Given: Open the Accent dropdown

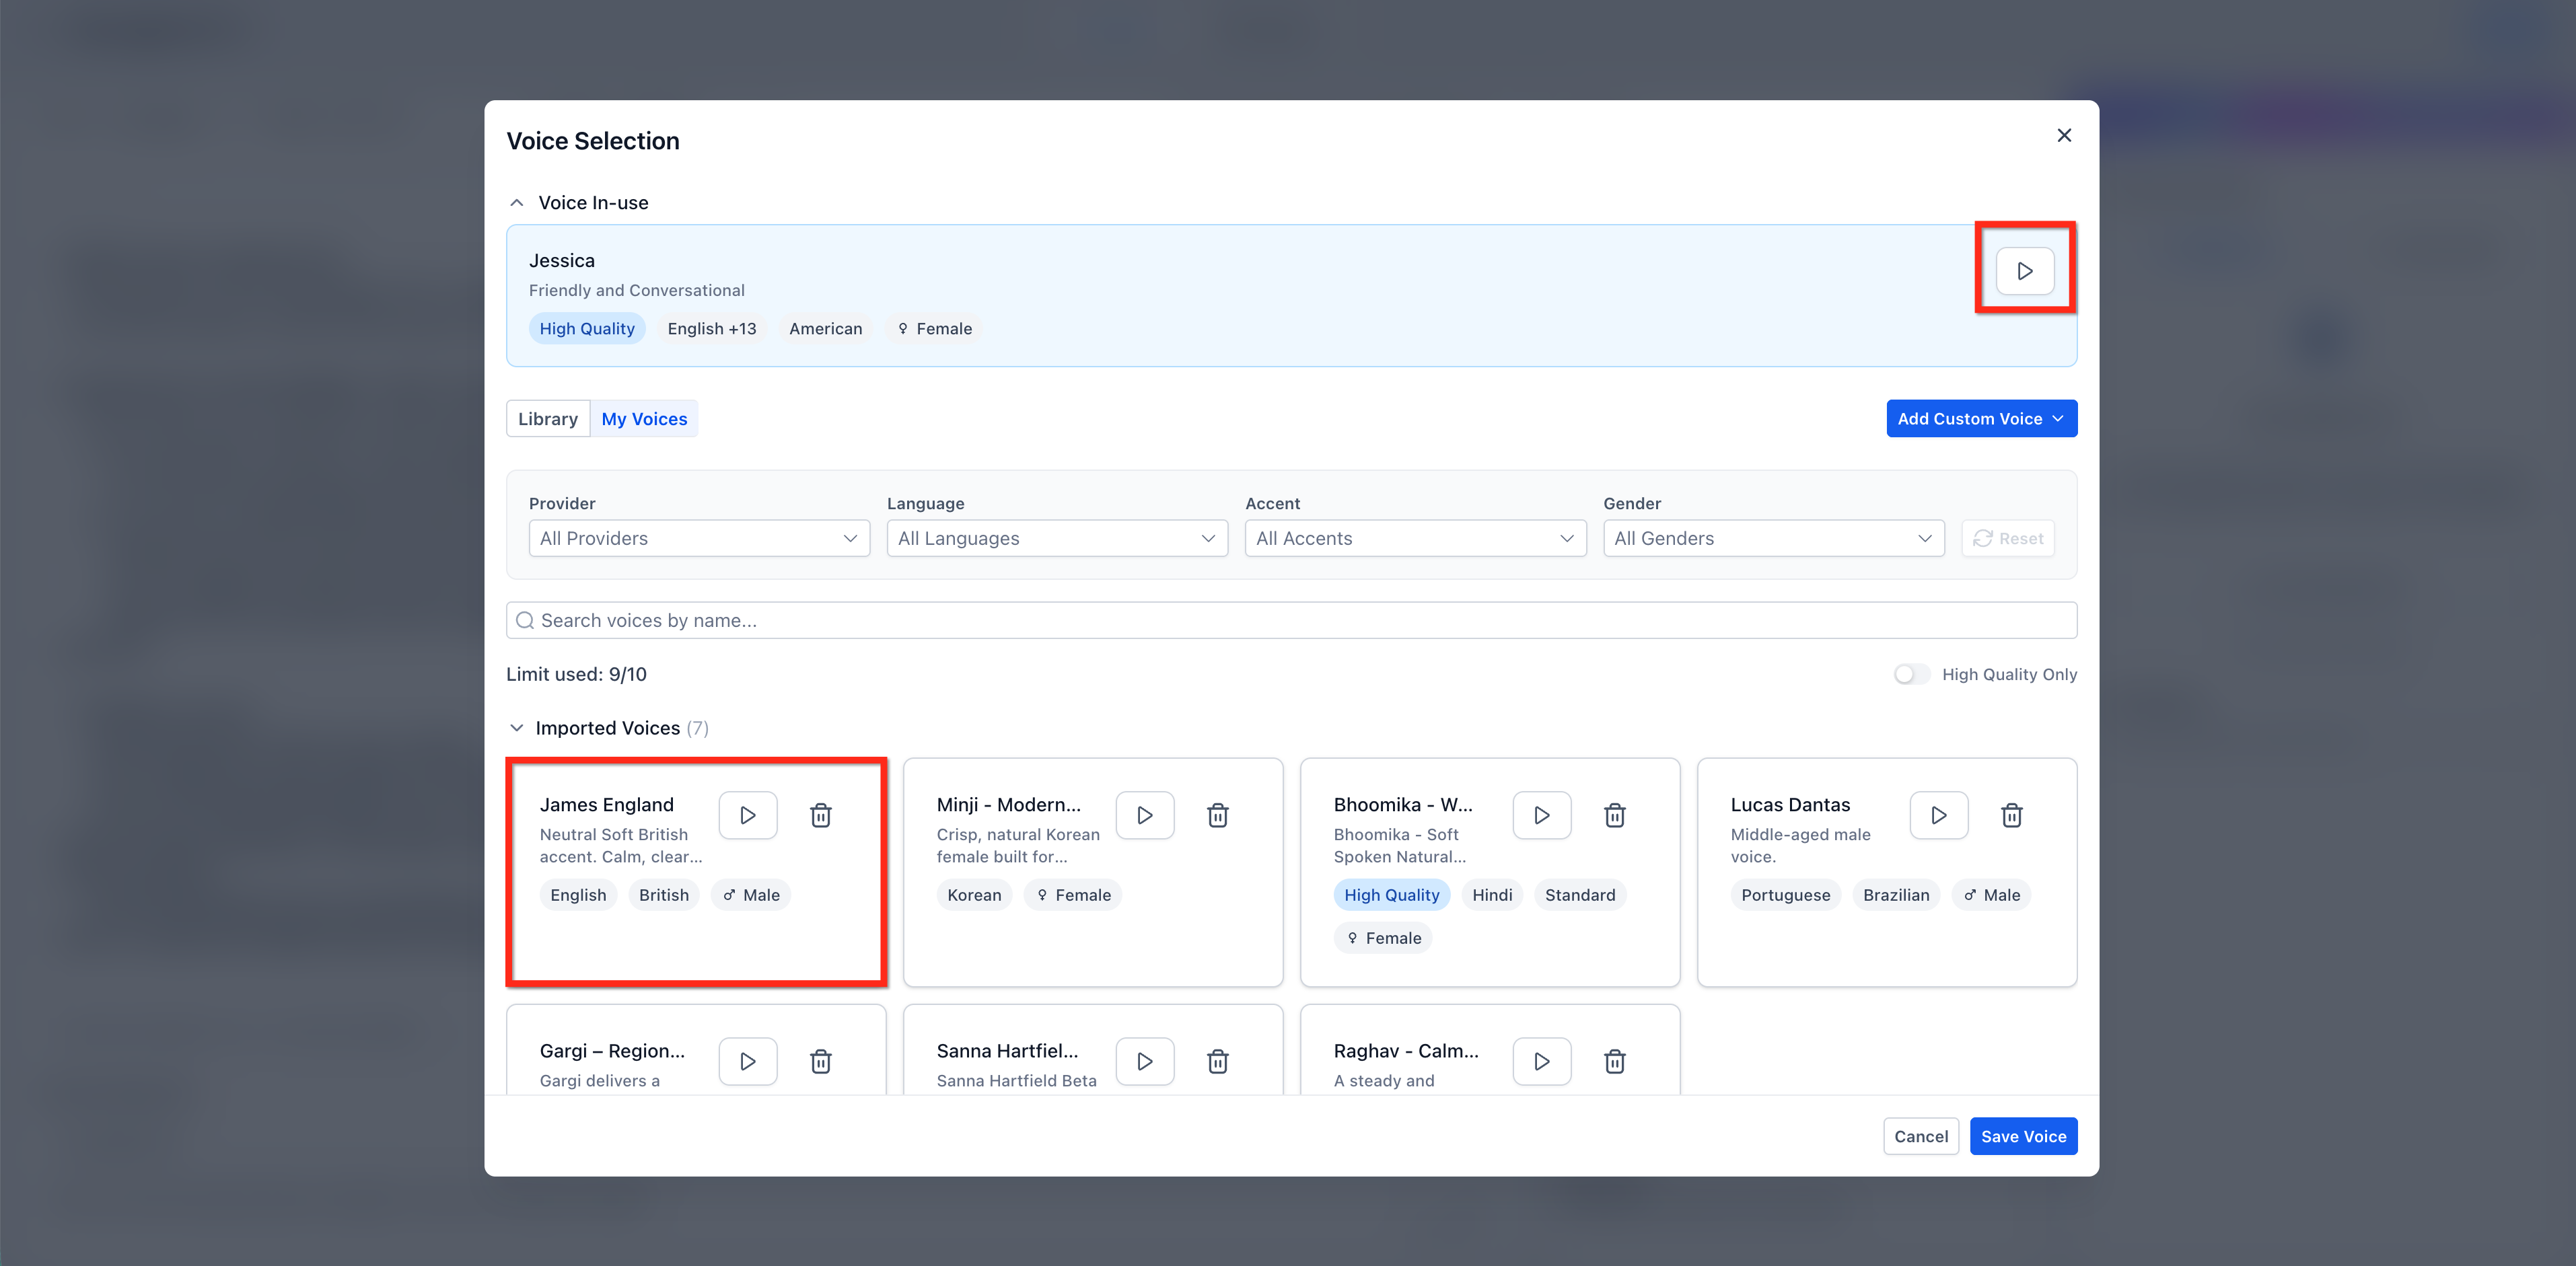Looking at the screenshot, I should (x=1415, y=538).
